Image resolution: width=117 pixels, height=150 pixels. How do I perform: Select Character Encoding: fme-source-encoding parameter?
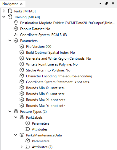click(59, 76)
